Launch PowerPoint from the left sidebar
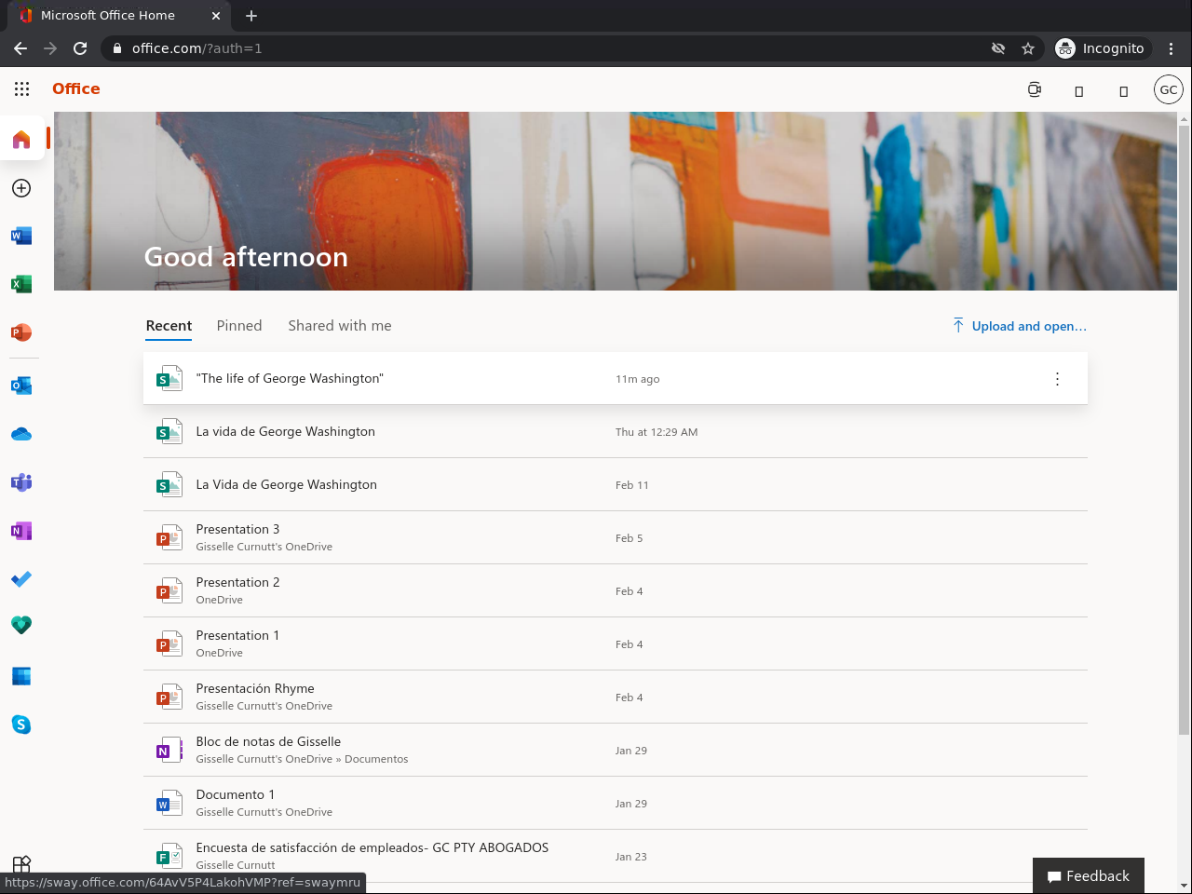The width and height of the screenshot is (1192, 894). click(21, 332)
